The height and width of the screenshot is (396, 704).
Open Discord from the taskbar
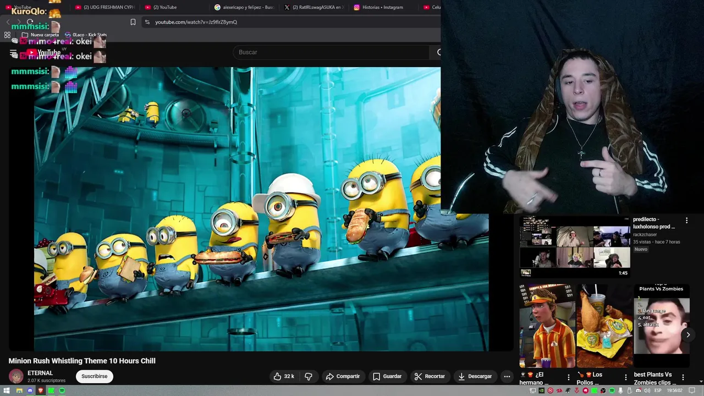click(x=30, y=391)
